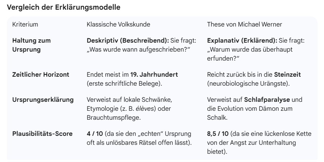Select the "Kriterium" column header

click(25, 25)
